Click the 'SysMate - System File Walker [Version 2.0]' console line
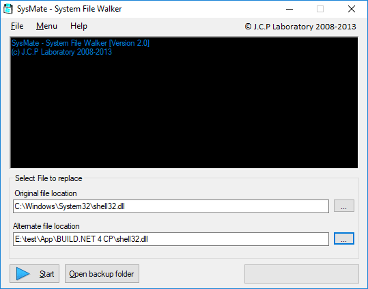368x289 pixels. coord(81,43)
